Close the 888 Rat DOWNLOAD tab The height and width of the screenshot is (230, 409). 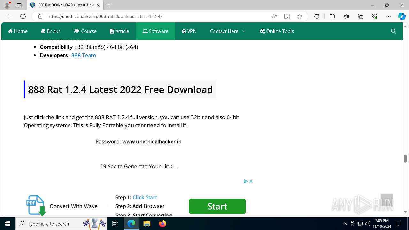click(x=98, y=5)
